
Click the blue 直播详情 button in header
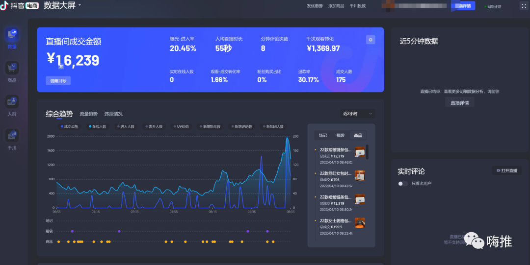click(463, 6)
